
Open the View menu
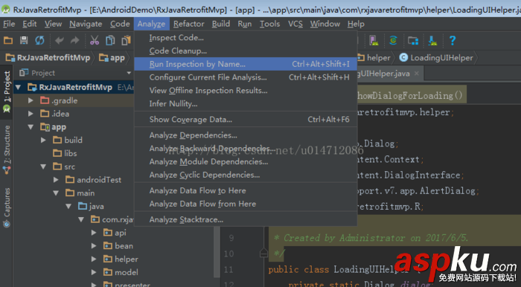53,24
